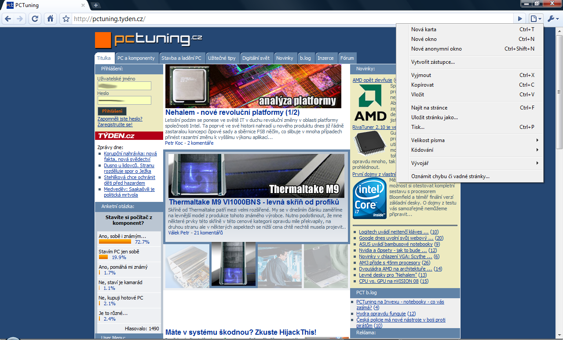The image size is (563, 340).
Task: Open the PC a komponenty tab
Action: [x=136, y=58]
